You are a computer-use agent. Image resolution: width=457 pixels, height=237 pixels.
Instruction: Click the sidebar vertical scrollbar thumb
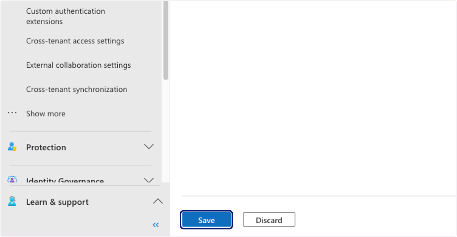point(166,40)
